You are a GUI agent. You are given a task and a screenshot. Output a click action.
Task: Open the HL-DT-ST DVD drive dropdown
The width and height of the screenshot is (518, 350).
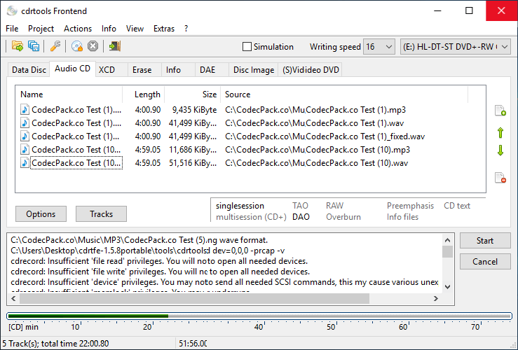pos(455,47)
